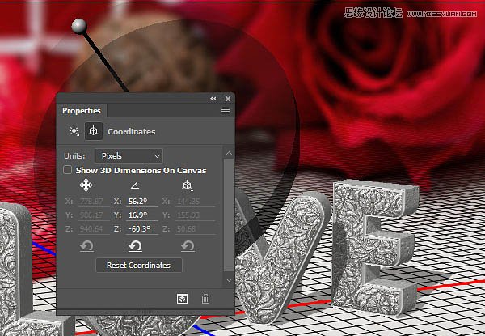
Task: Click the position Y field 986.17
Action: pos(94,215)
